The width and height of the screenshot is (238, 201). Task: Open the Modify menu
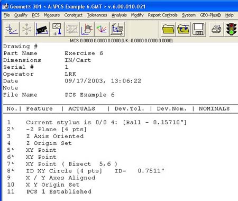click(x=137, y=15)
